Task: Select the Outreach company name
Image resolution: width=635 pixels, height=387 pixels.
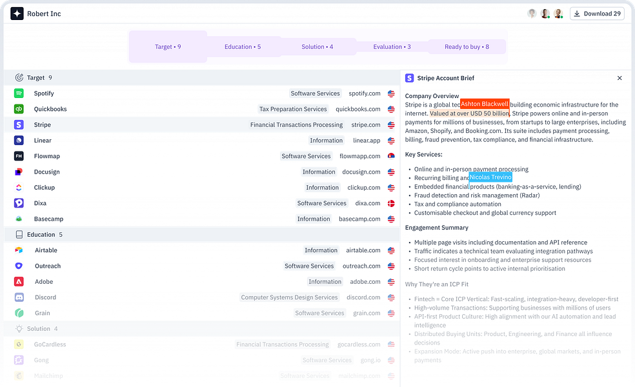Action: 48,266
